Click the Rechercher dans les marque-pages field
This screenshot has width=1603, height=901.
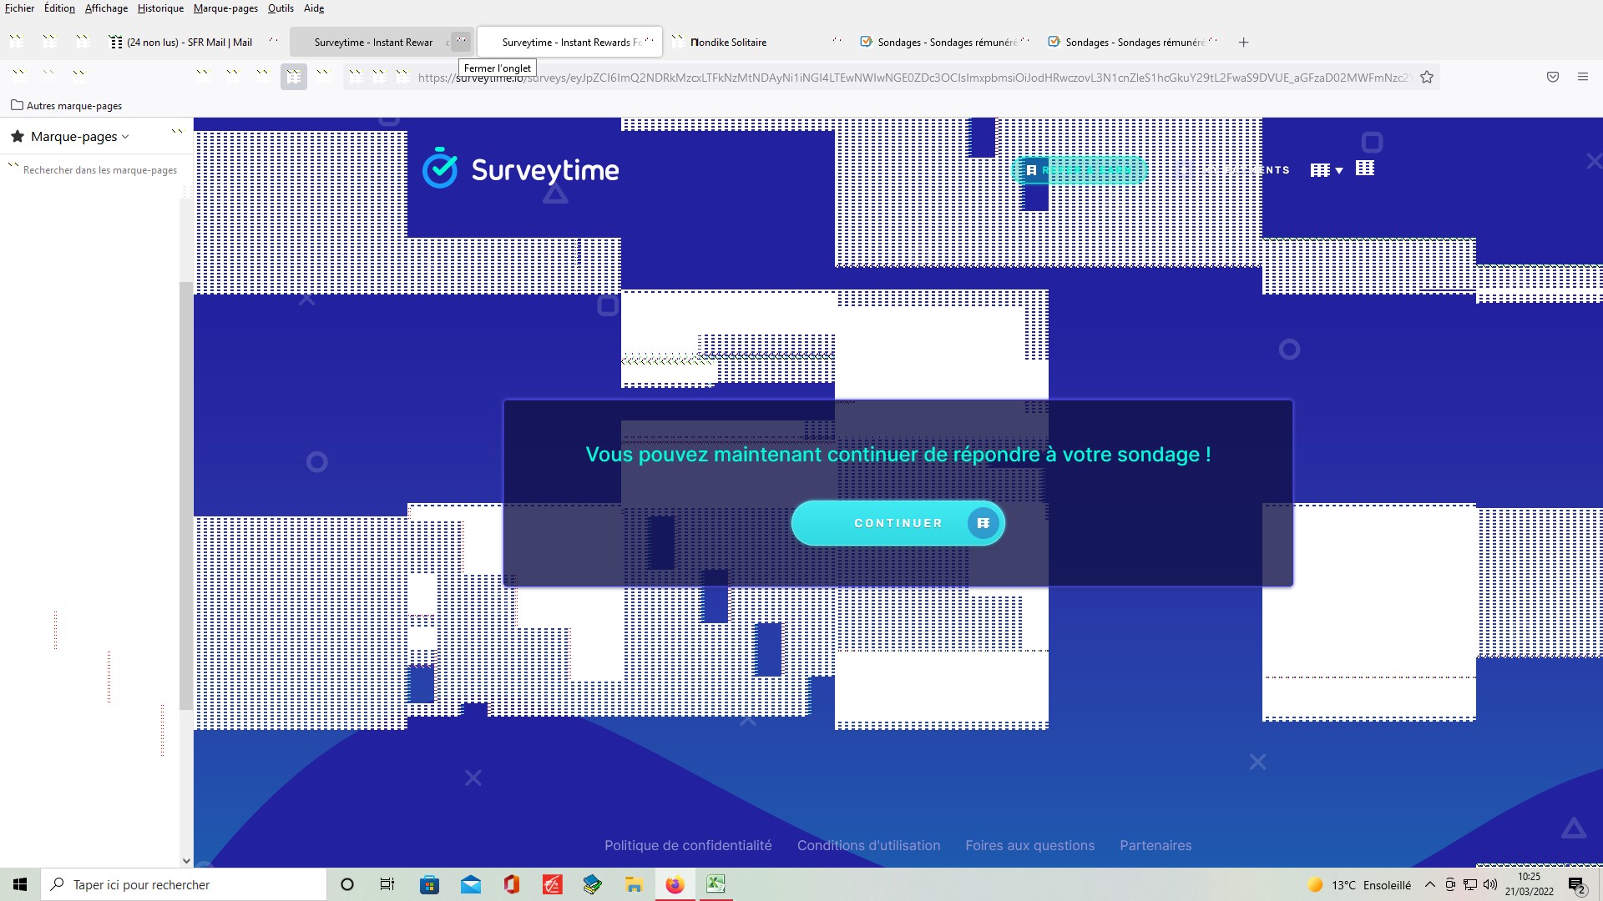click(96, 170)
